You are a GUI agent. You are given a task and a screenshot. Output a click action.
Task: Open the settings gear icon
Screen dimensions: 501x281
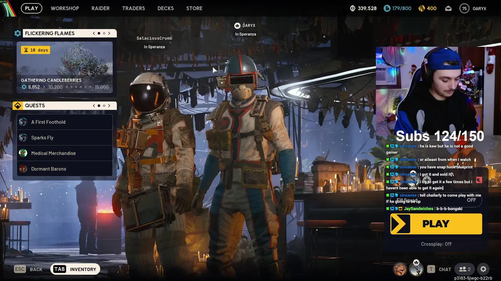click(x=483, y=269)
